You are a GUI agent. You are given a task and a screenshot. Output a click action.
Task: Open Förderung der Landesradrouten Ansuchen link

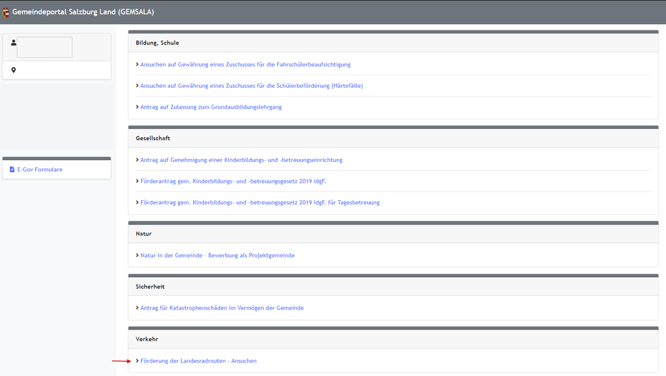click(198, 361)
